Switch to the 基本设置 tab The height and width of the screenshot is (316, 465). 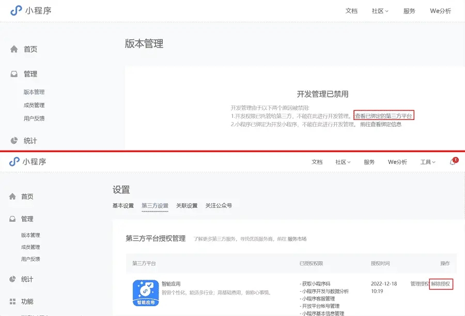123,205
